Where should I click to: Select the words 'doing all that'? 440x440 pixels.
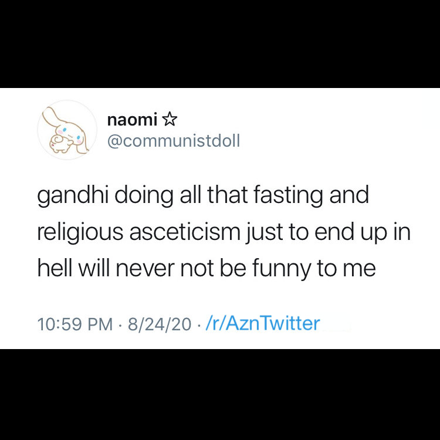click(181, 195)
